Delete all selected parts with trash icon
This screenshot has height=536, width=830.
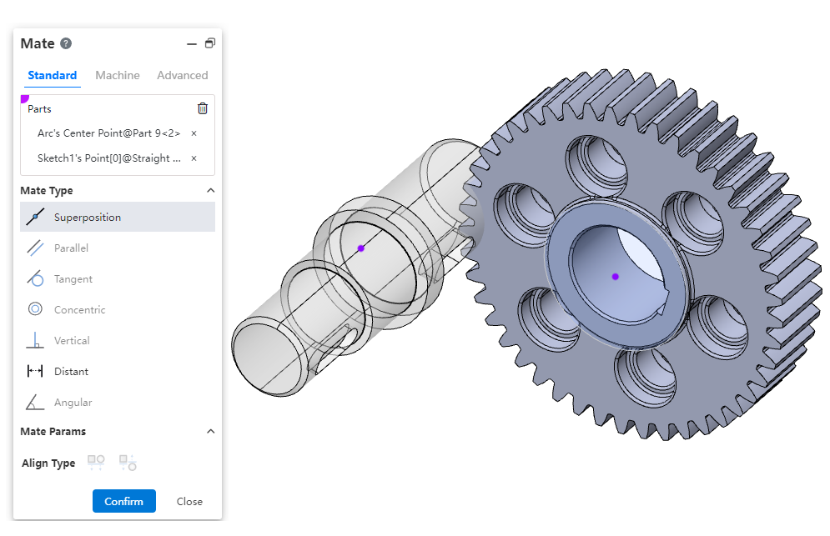click(x=203, y=108)
